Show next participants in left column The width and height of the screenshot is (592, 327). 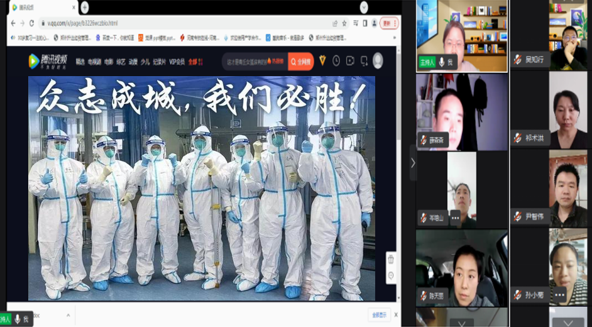pyautogui.click(x=462, y=323)
